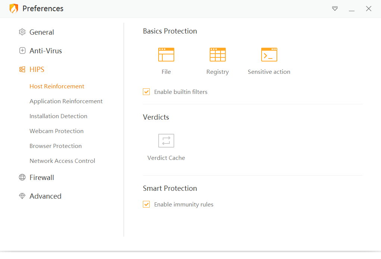
Task: Click the Advanced diamond icon
Action: coord(22,196)
